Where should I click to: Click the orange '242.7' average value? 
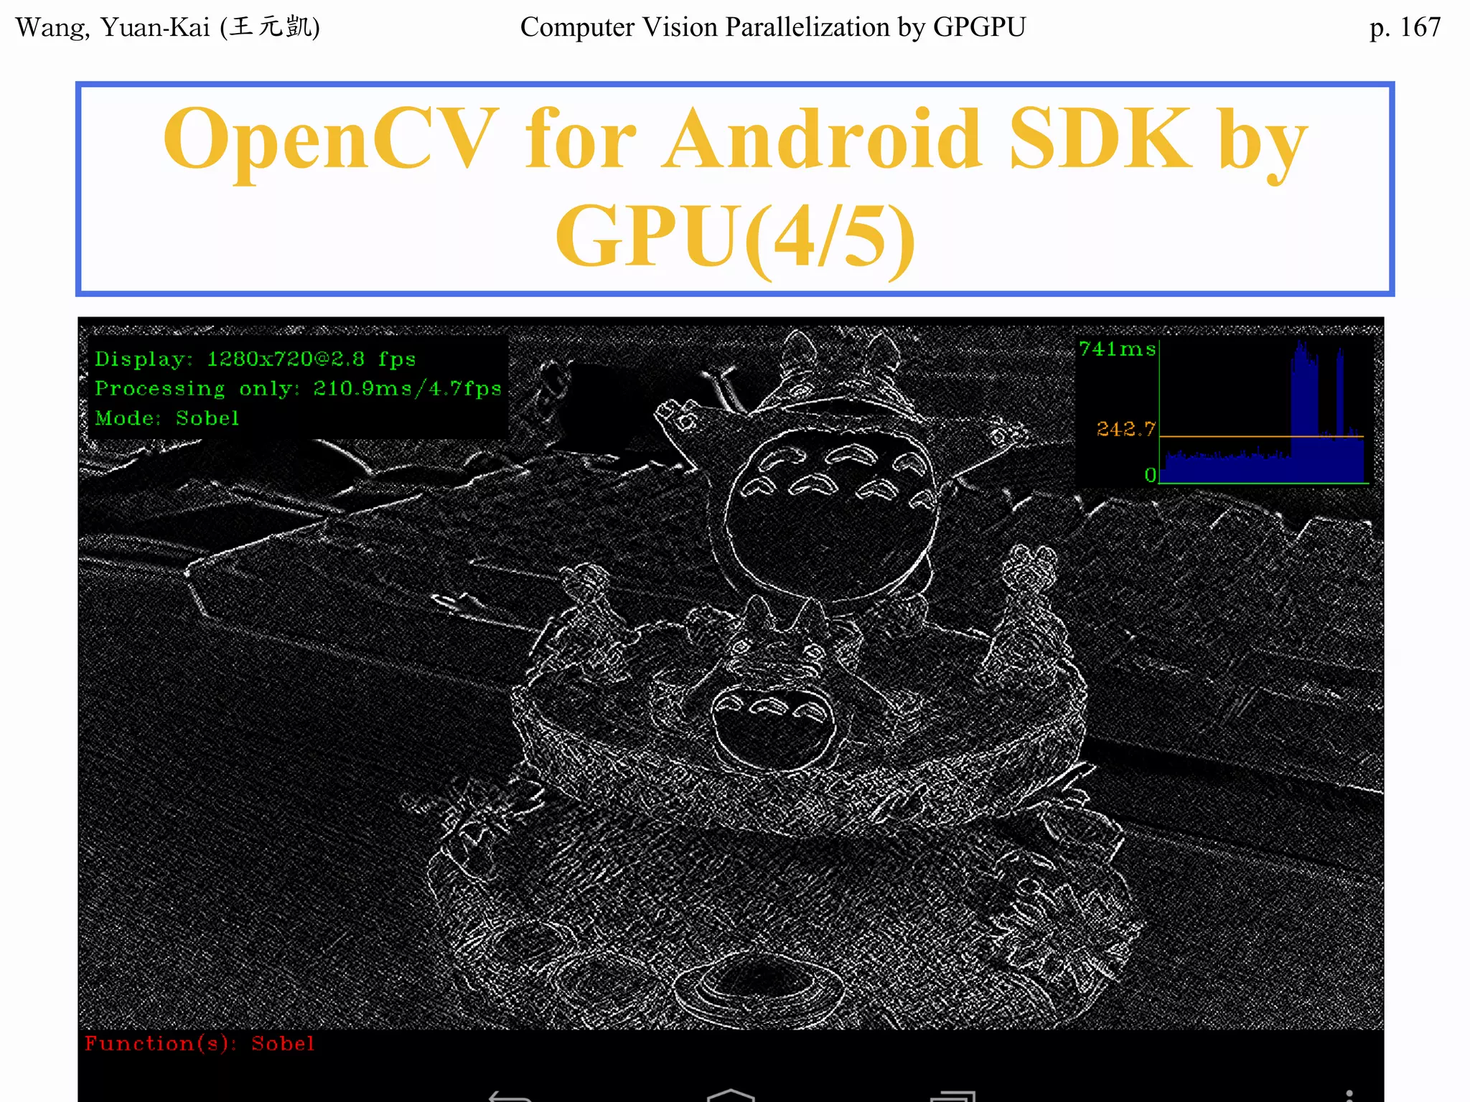click(1126, 429)
